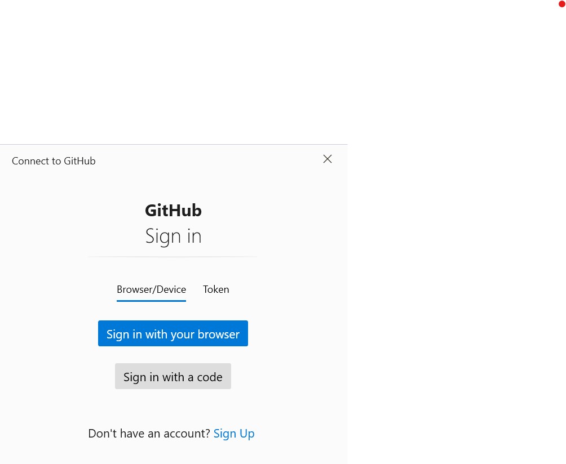Choose Token authentication method
The height and width of the screenshot is (464, 566).
tap(216, 289)
